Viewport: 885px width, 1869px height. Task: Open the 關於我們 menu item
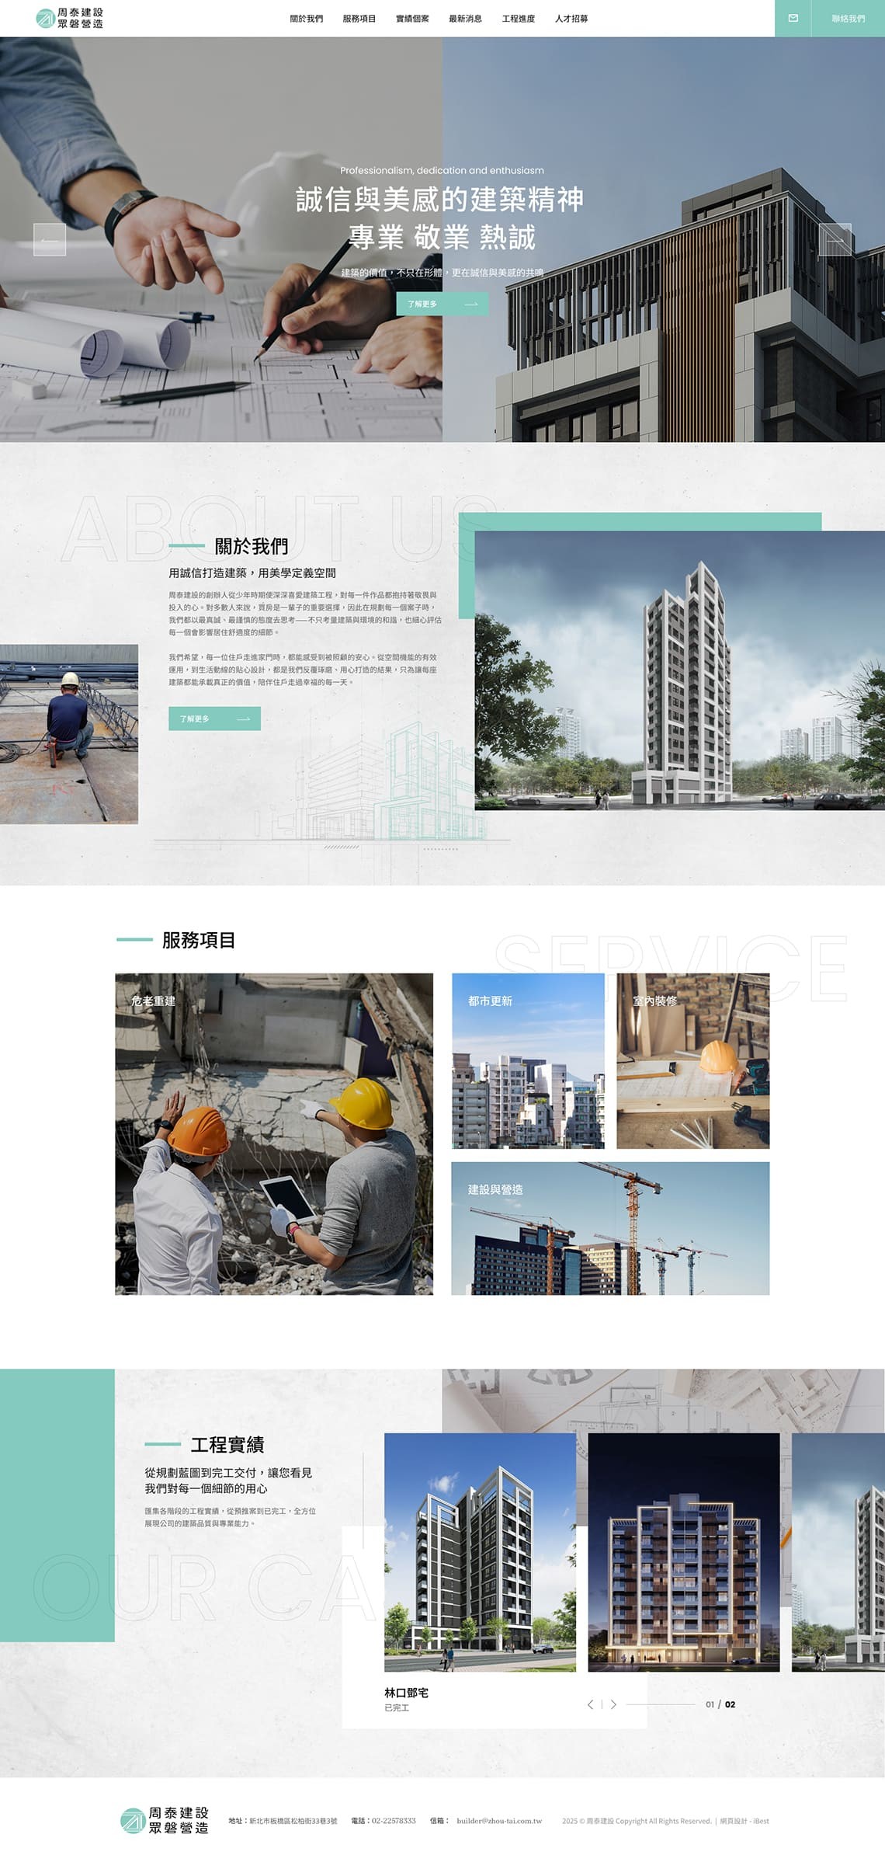[306, 19]
